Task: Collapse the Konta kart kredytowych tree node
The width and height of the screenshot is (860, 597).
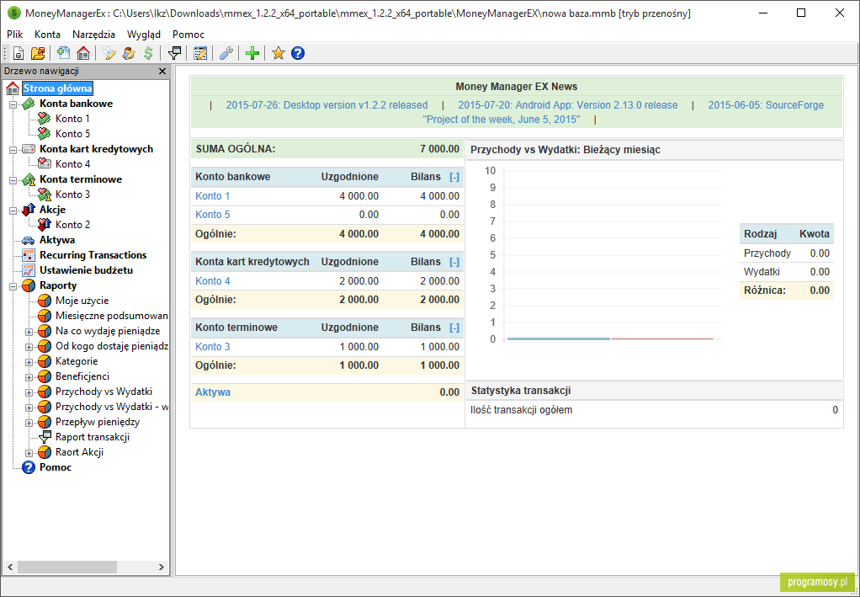Action: 13,150
